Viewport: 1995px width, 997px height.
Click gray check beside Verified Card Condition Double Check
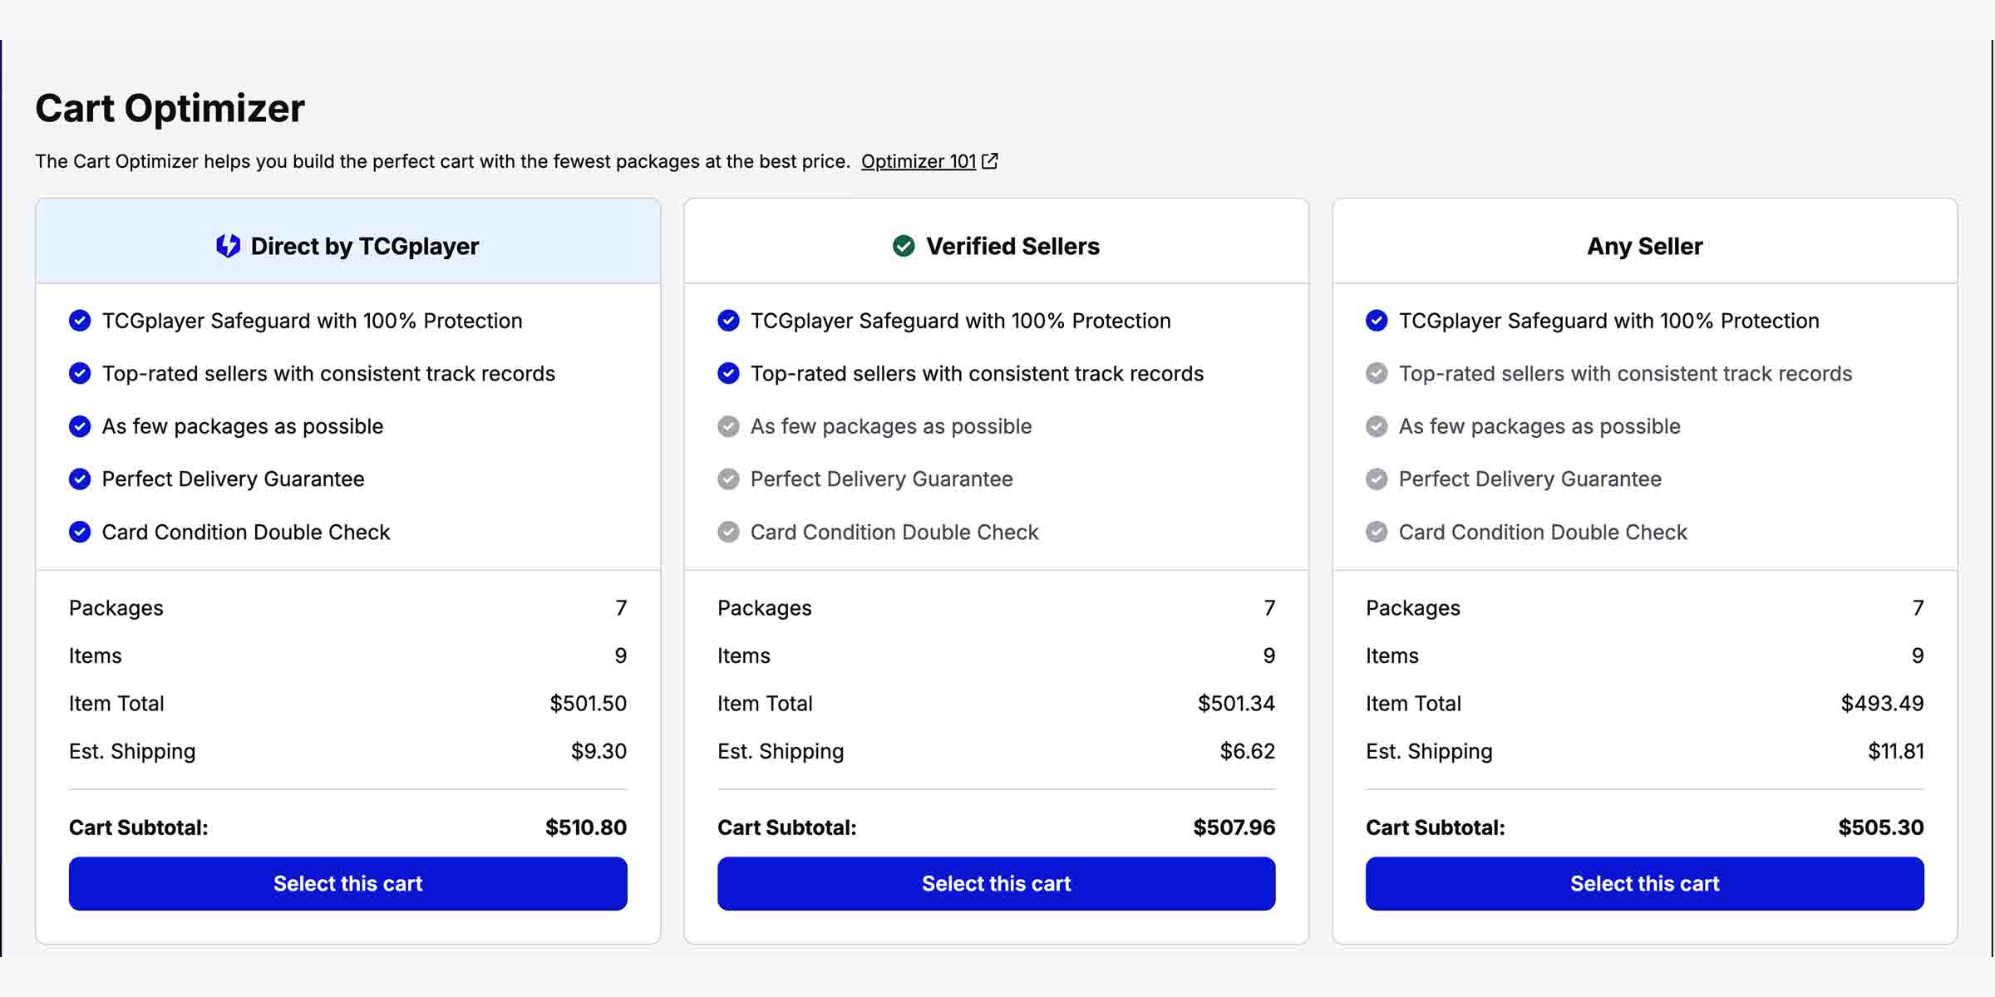point(728,532)
